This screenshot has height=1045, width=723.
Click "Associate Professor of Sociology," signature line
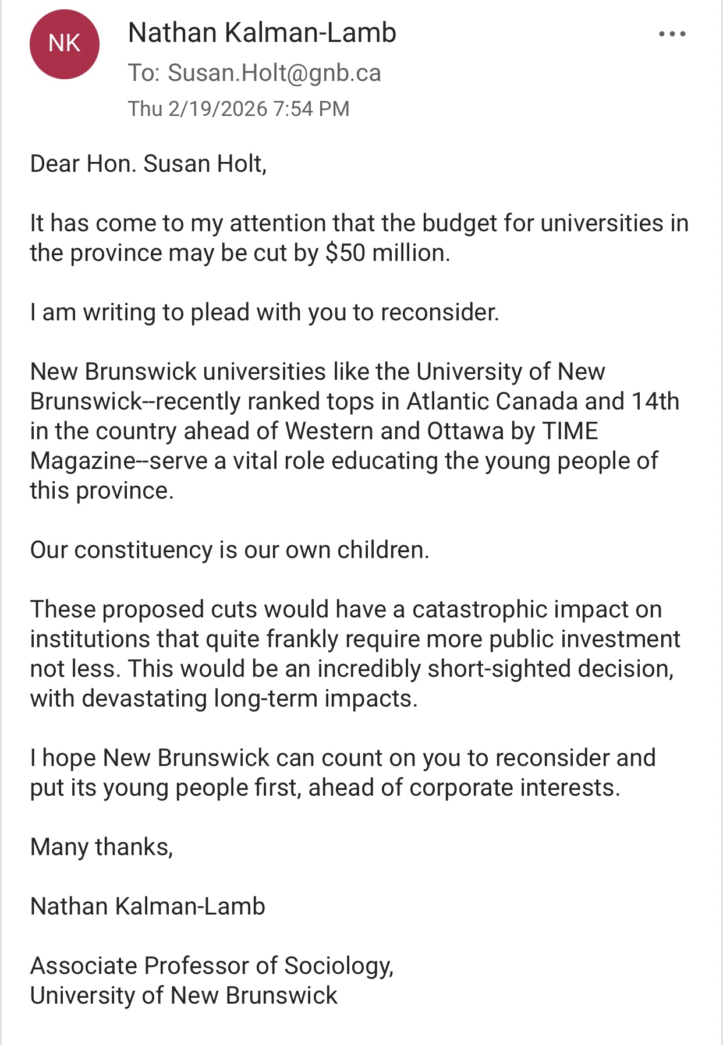click(x=212, y=966)
